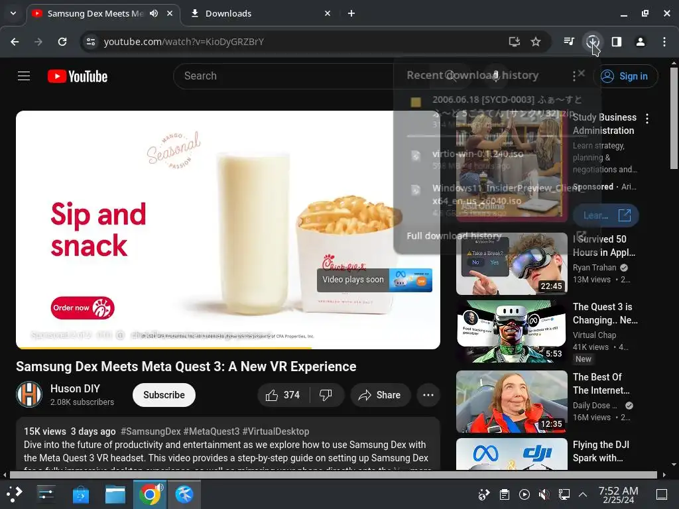Click the Video plays soon preview

point(375,280)
